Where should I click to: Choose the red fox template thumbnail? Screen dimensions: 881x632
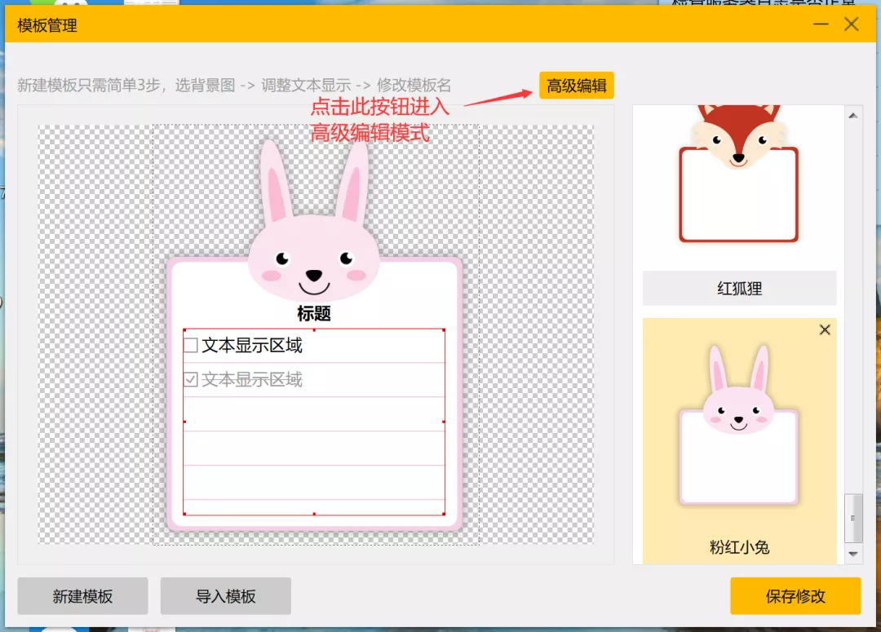point(739,175)
